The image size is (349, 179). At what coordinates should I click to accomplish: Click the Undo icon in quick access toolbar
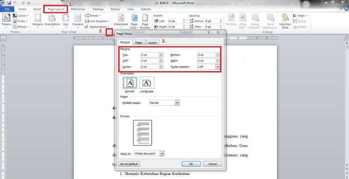pyautogui.click(x=15, y=3)
